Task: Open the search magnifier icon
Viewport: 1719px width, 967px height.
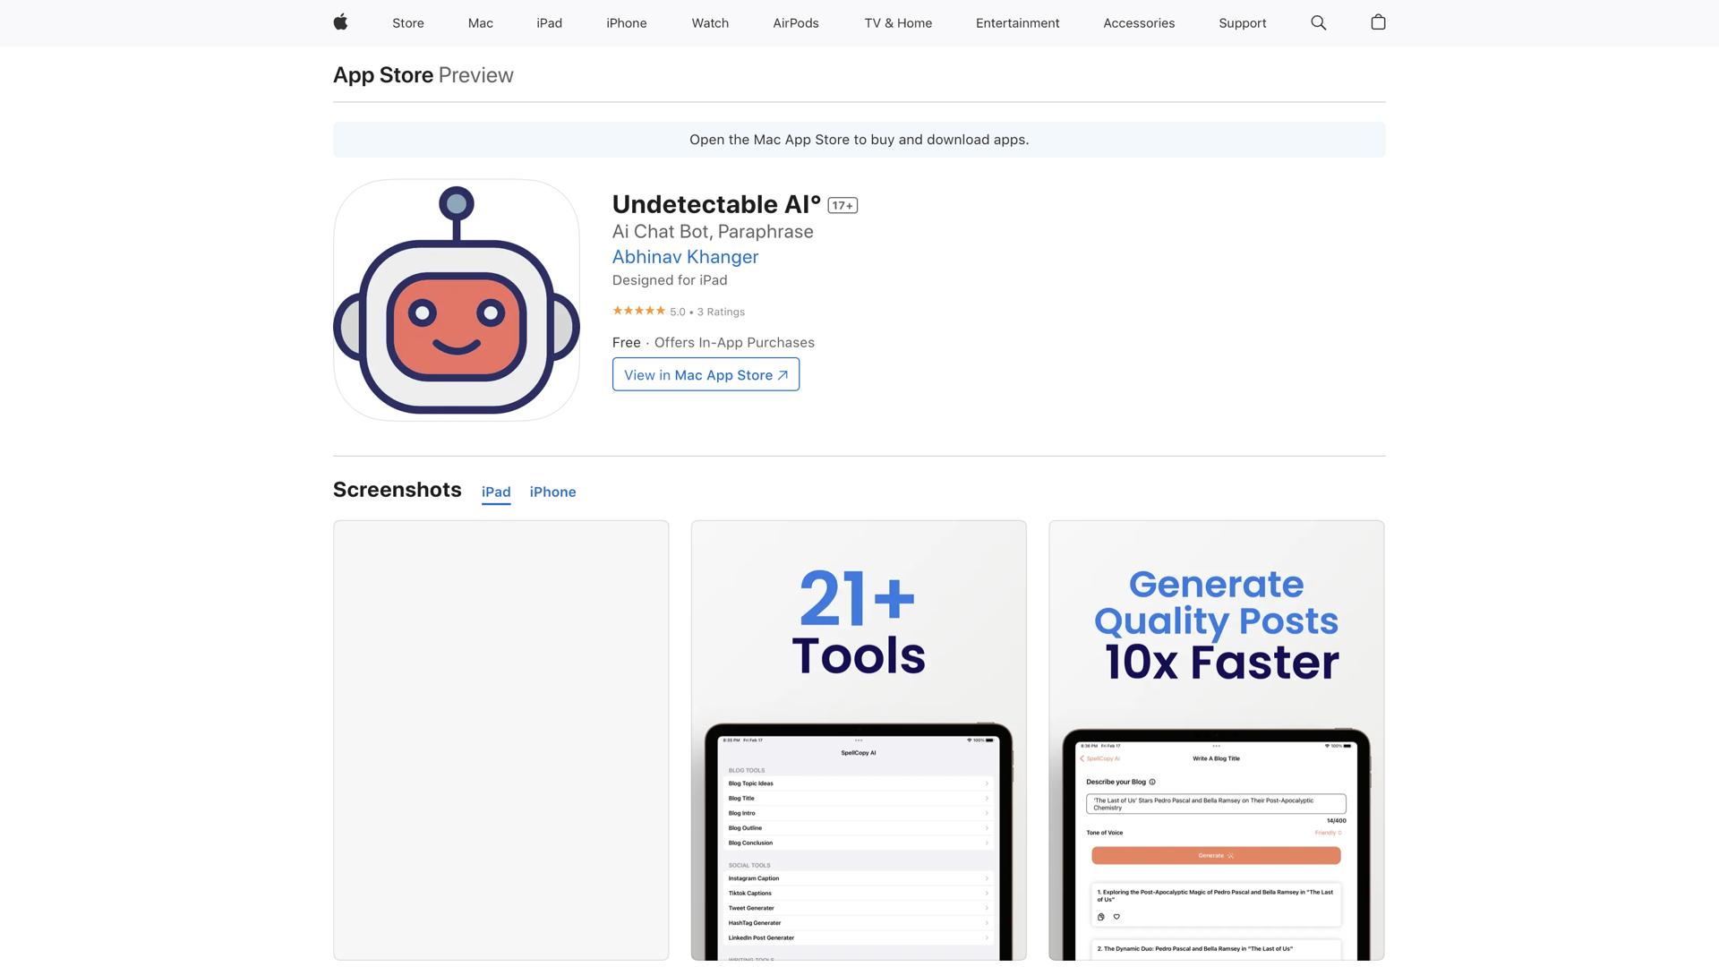Action: (x=1318, y=22)
